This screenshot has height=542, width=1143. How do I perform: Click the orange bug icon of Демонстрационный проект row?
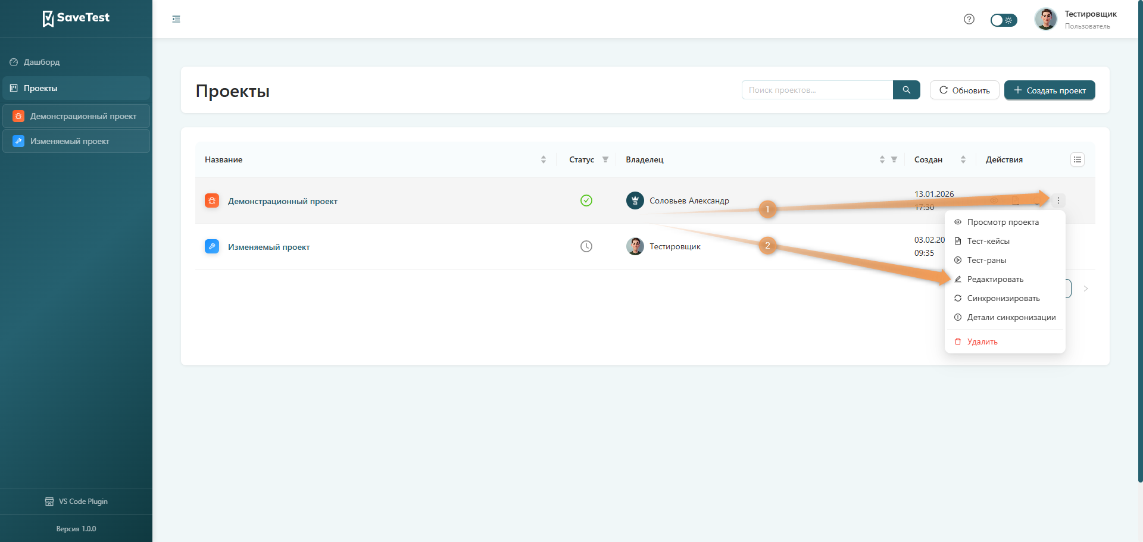pyautogui.click(x=212, y=201)
